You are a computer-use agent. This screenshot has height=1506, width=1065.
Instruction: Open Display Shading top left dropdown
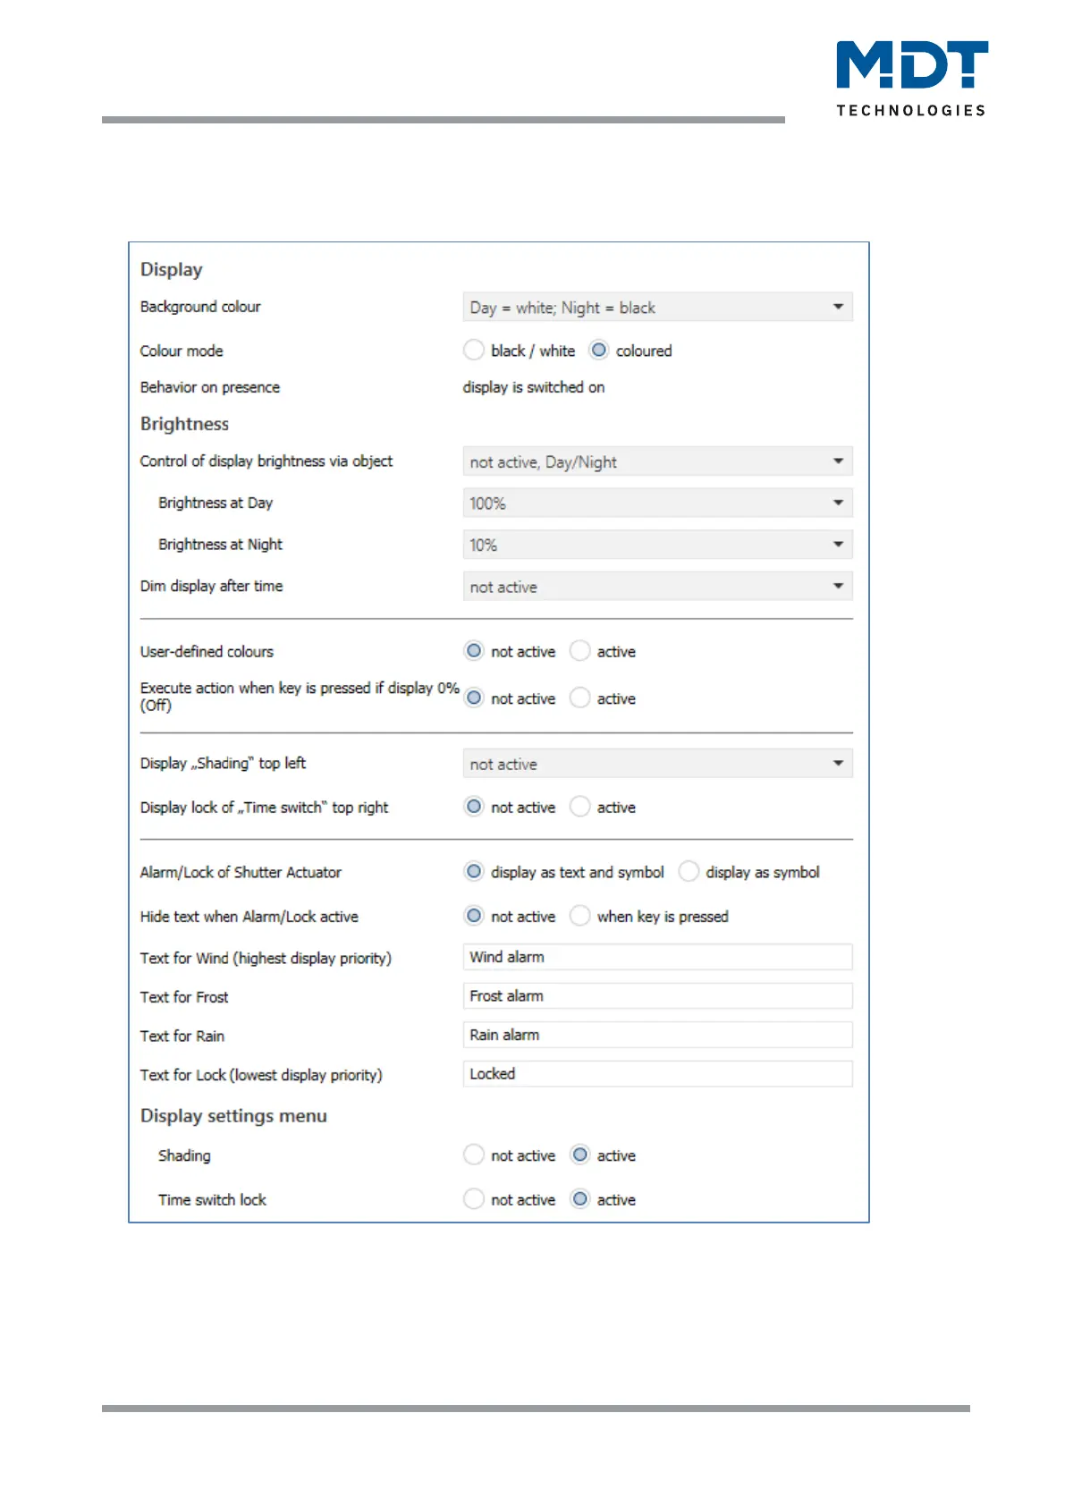pyautogui.click(x=657, y=764)
